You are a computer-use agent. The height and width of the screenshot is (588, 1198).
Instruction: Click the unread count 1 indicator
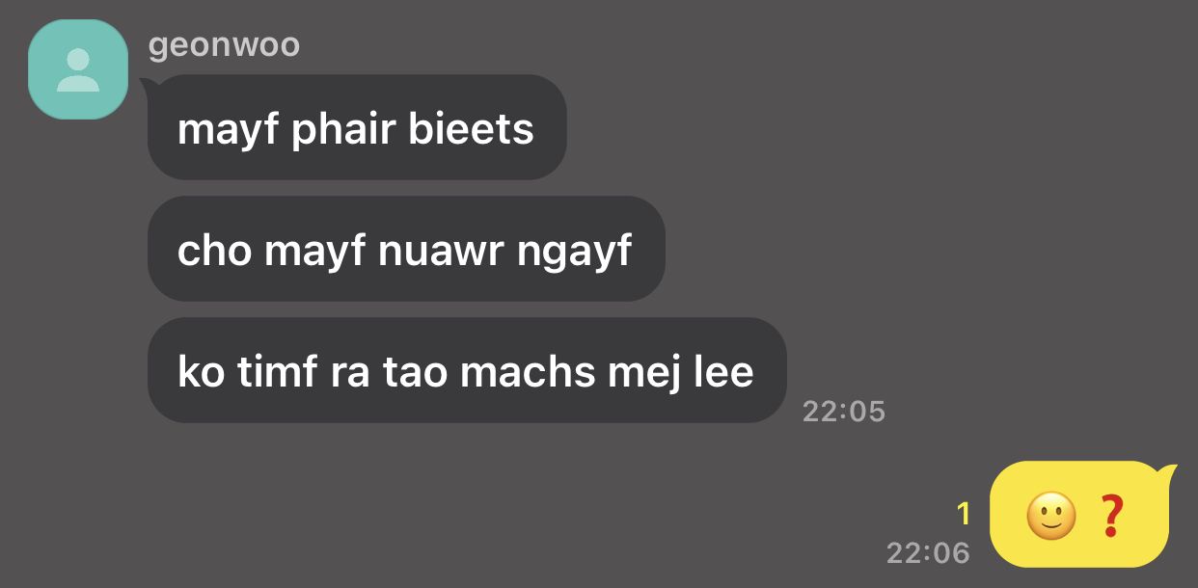pyautogui.click(x=963, y=514)
